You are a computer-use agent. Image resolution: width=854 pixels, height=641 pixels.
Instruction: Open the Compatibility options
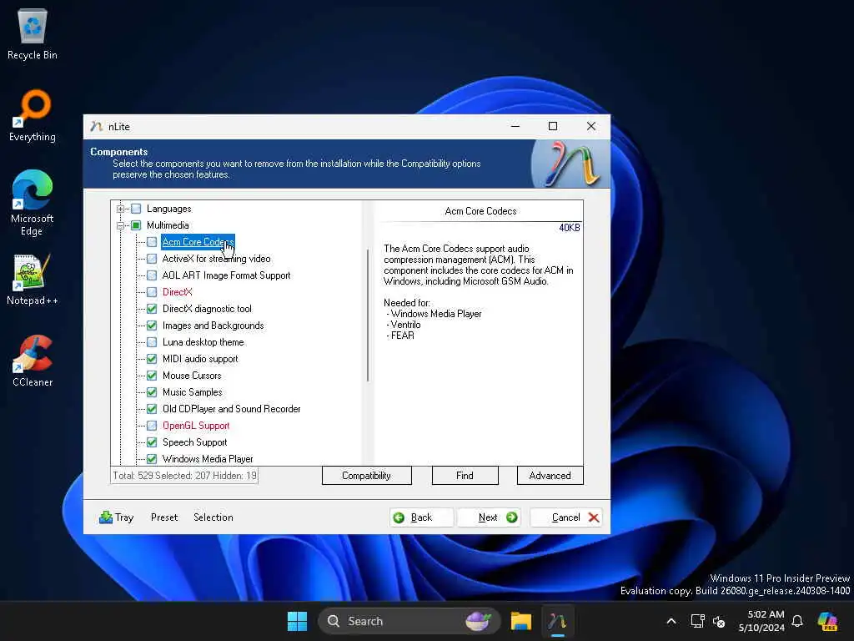coord(367,475)
